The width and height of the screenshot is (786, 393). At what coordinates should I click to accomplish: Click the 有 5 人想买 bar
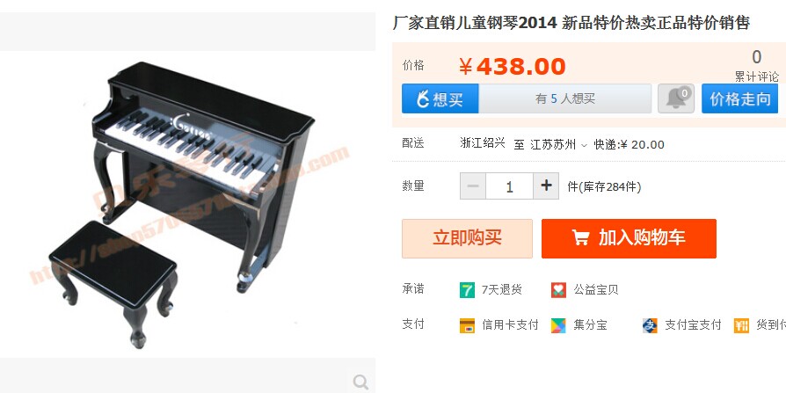pos(565,98)
